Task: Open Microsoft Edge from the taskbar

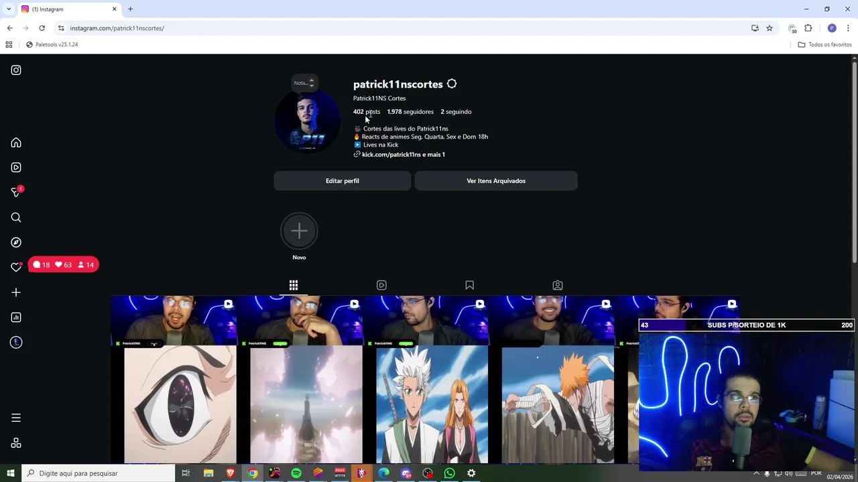Action: tap(384, 473)
